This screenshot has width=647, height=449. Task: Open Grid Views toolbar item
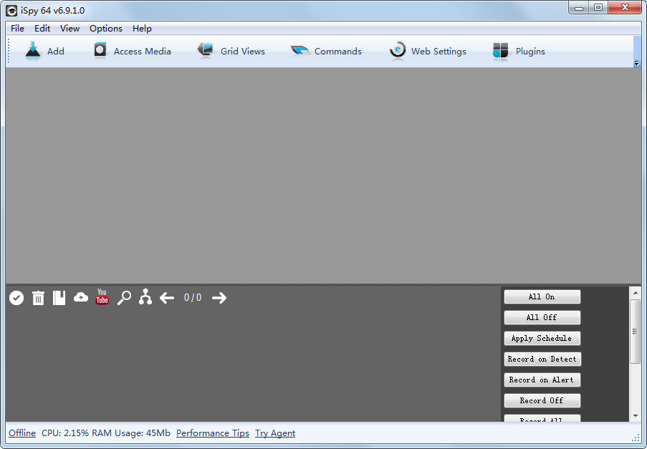(x=231, y=51)
